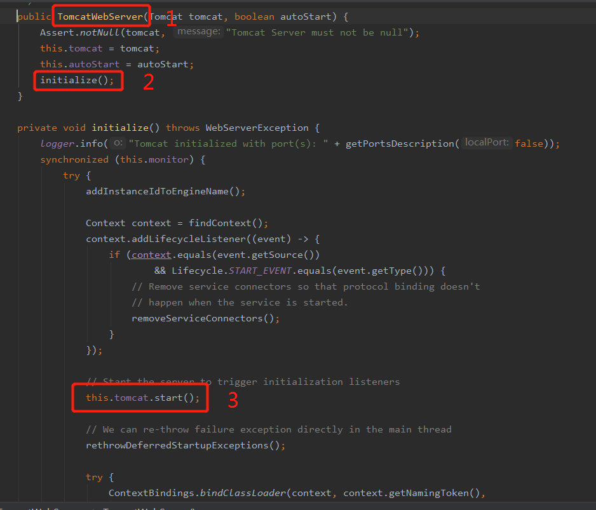Click the initialize(); call inside the constructor
The height and width of the screenshot is (510, 596).
tap(77, 80)
